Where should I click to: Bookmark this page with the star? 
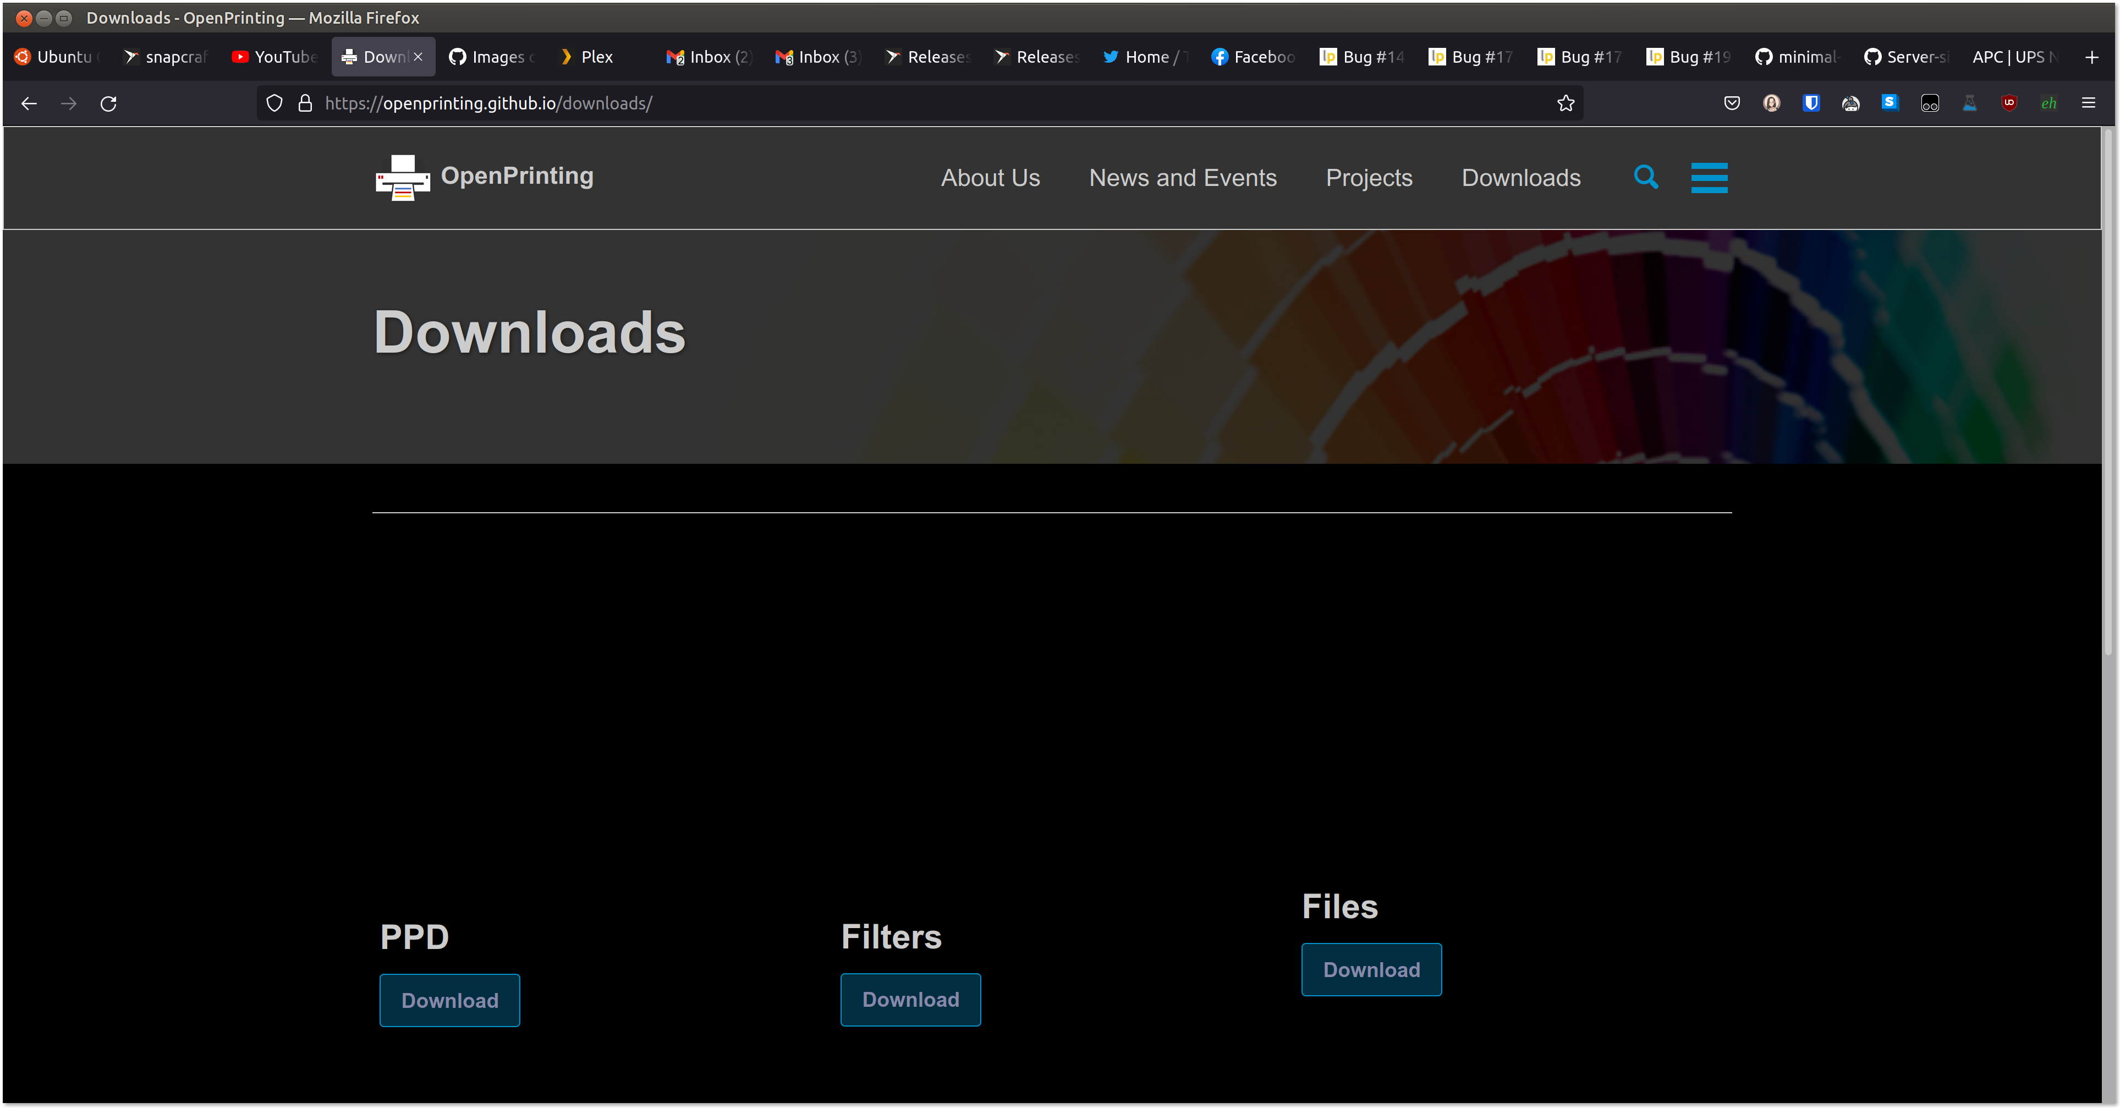(x=1566, y=103)
